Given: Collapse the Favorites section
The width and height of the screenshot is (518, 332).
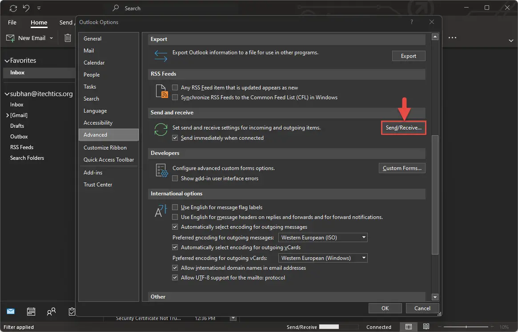Looking at the screenshot, I should coord(7,61).
